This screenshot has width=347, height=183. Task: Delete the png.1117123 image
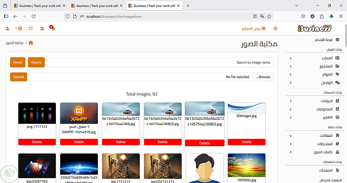[37, 142]
